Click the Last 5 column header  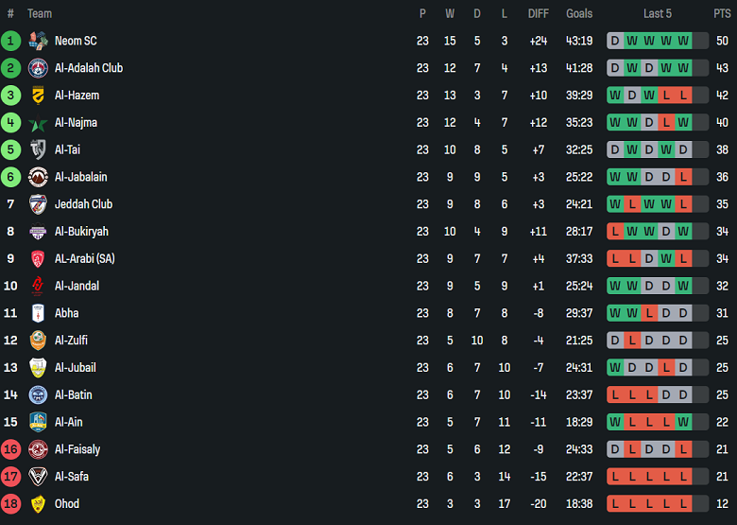(658, 13)
